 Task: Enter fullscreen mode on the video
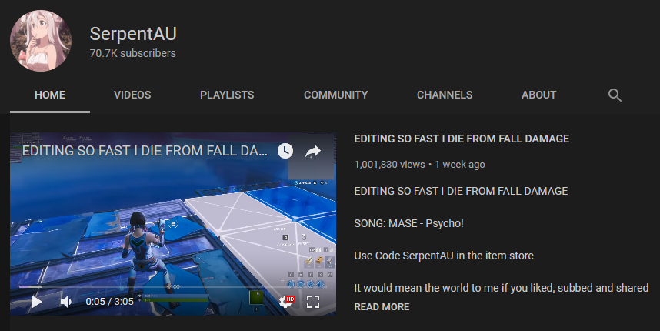coord(313,302)
